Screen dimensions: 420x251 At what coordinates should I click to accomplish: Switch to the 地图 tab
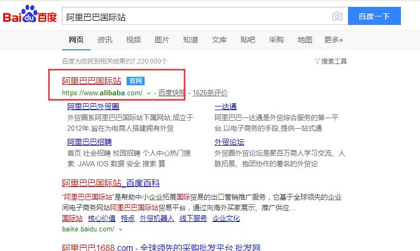click(305, 40)
